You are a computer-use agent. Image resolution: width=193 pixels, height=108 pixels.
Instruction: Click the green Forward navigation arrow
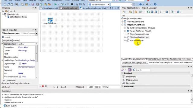point(147,4)
